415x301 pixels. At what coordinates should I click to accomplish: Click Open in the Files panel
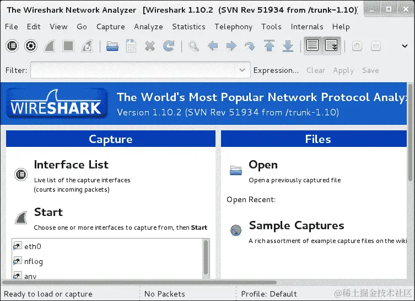click(x=263, y=165)
